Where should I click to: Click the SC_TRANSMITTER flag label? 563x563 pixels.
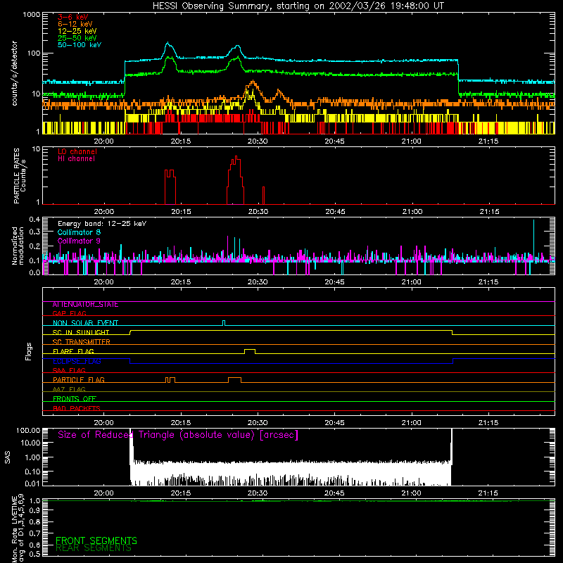[x=82, y=342]
